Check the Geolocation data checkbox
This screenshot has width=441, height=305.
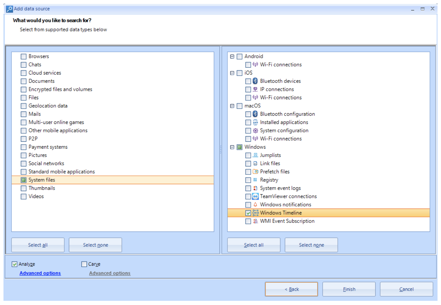[24, 106]
